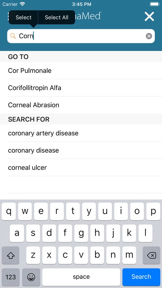Tap the blue Search button
The height and width of the screenshot is (288, 162).
click(141, 277)
